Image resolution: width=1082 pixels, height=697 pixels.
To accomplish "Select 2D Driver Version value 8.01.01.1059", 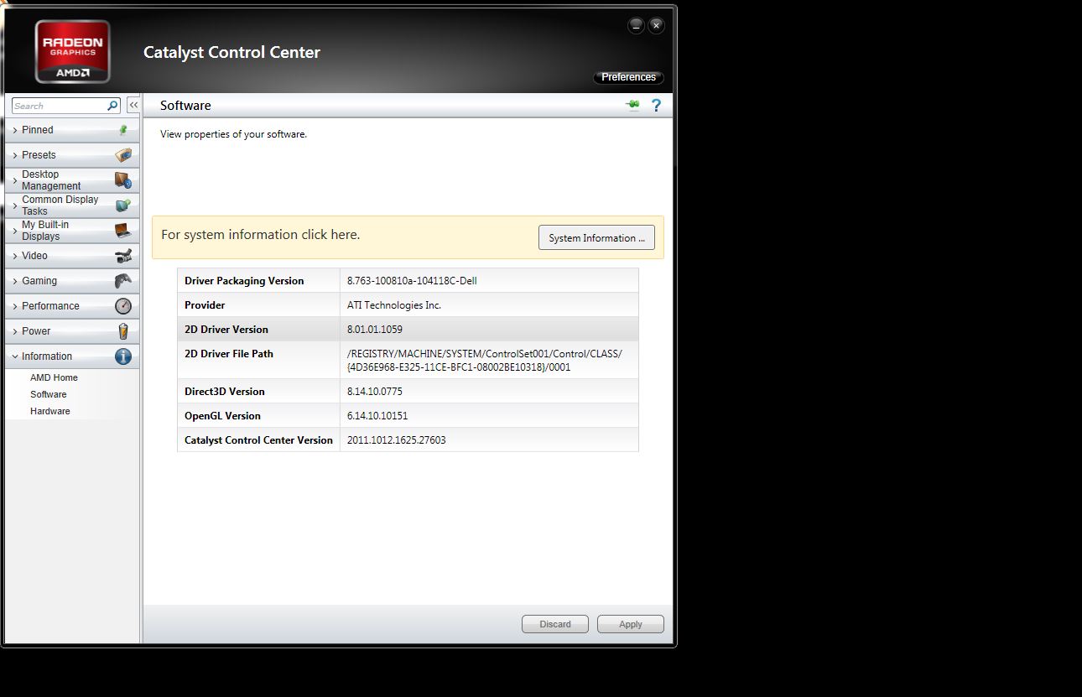I will pyautogui.click(x=375, y=330).
